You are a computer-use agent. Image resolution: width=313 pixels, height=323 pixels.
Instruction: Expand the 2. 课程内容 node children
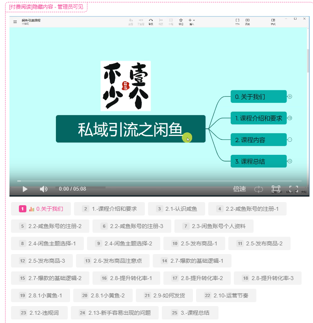coord(290,140)
